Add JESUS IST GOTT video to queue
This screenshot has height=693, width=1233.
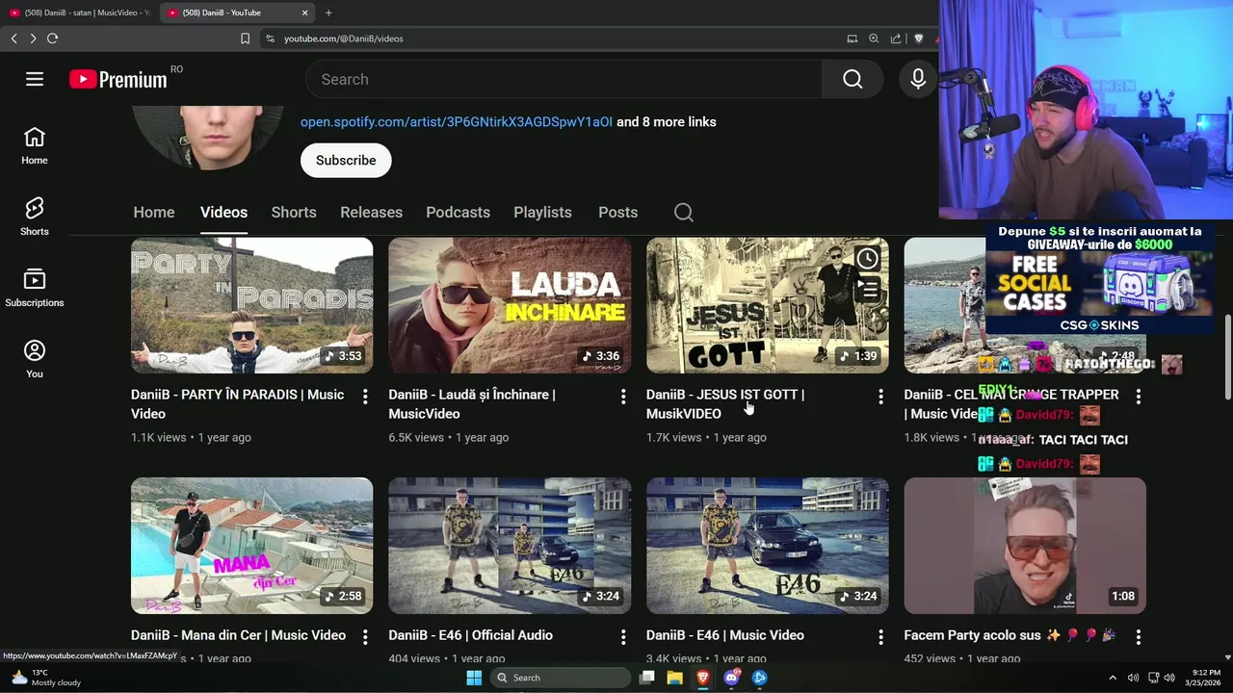tap(868, 288)
